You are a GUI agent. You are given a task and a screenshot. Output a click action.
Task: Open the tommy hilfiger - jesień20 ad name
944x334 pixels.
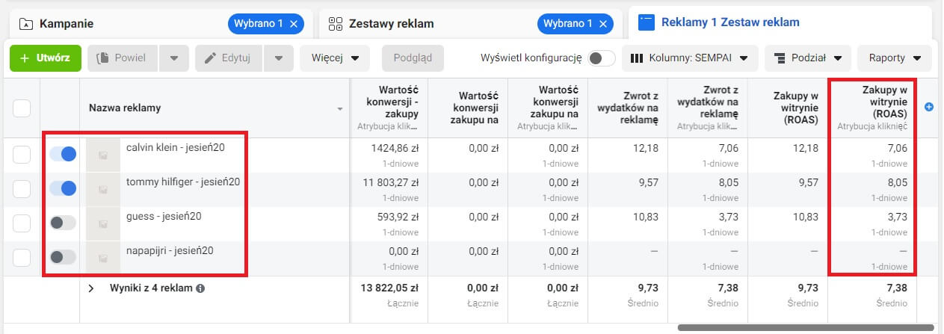click(183, 182)
